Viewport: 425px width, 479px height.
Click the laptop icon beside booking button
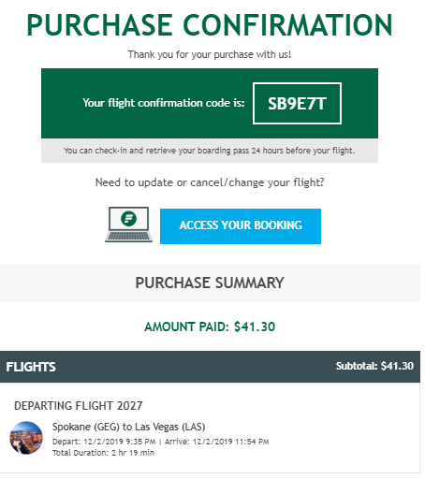(x=128, y=225)
